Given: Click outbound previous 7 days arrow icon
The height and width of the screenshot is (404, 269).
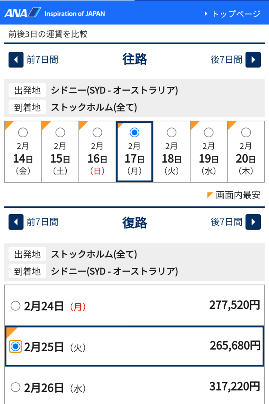Looking at the screenshot, I should pos(16,60).
